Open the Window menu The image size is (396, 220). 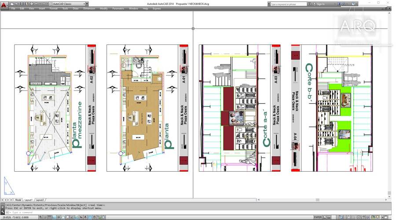(133, 9)
